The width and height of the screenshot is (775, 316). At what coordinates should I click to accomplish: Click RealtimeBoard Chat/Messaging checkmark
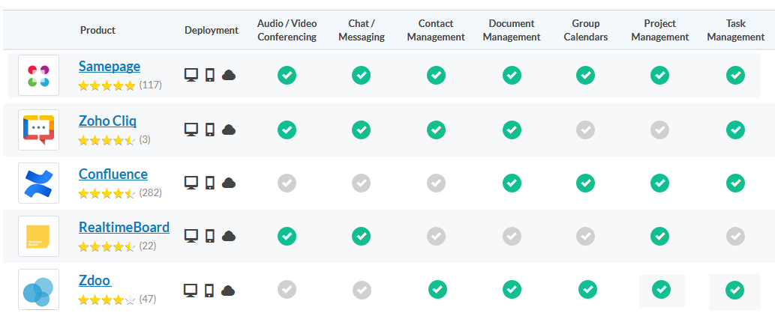click(x=362, y=236)
